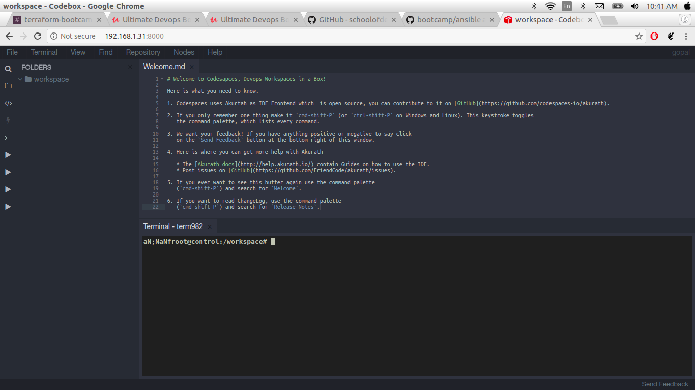Click the browser forward arrow
695x390 pixels.
point(23,36)
